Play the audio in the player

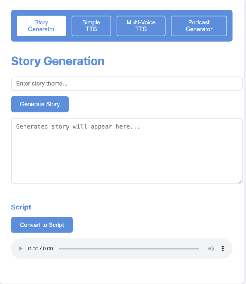(21, 248)
